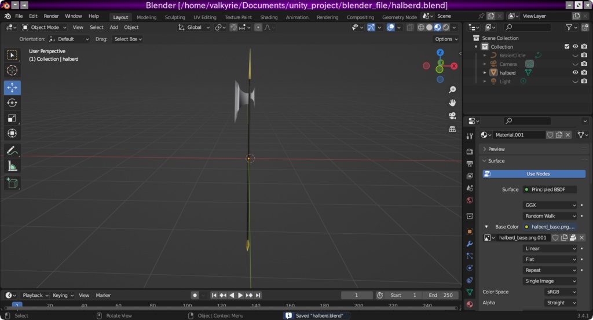Click the current frame field
593x320 pixels.
click(x=356, y=296)
